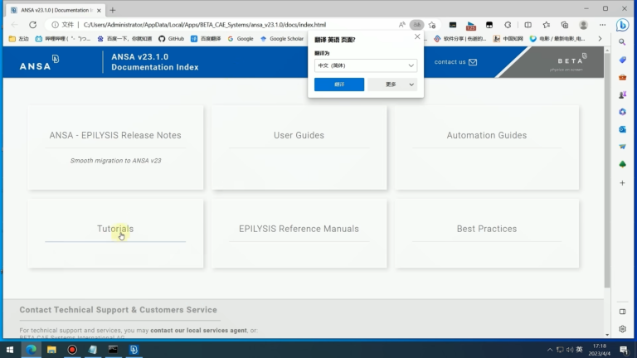
Task: Toggle split screen icon in toolbar
Action: [528, 25]
